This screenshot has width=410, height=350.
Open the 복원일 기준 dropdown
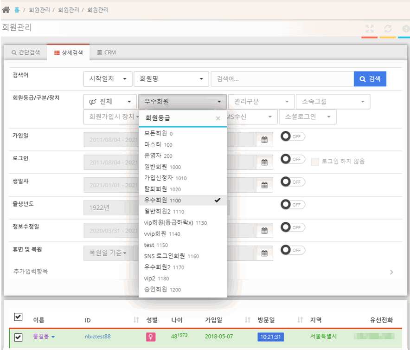pos(108,253)
